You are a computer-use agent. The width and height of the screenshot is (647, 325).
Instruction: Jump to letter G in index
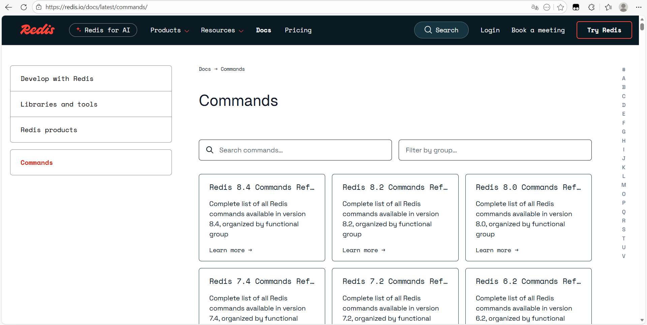click(624, 131)
